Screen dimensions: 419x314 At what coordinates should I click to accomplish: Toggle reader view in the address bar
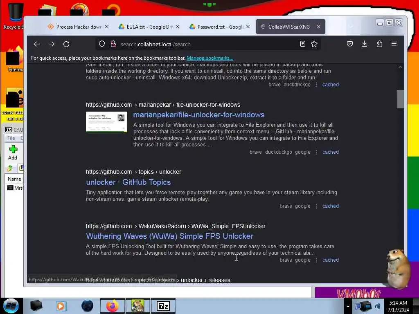[302, 44]
